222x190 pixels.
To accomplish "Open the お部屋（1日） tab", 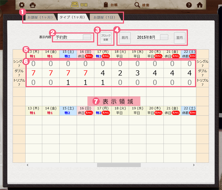I will (x=104, y=17).
